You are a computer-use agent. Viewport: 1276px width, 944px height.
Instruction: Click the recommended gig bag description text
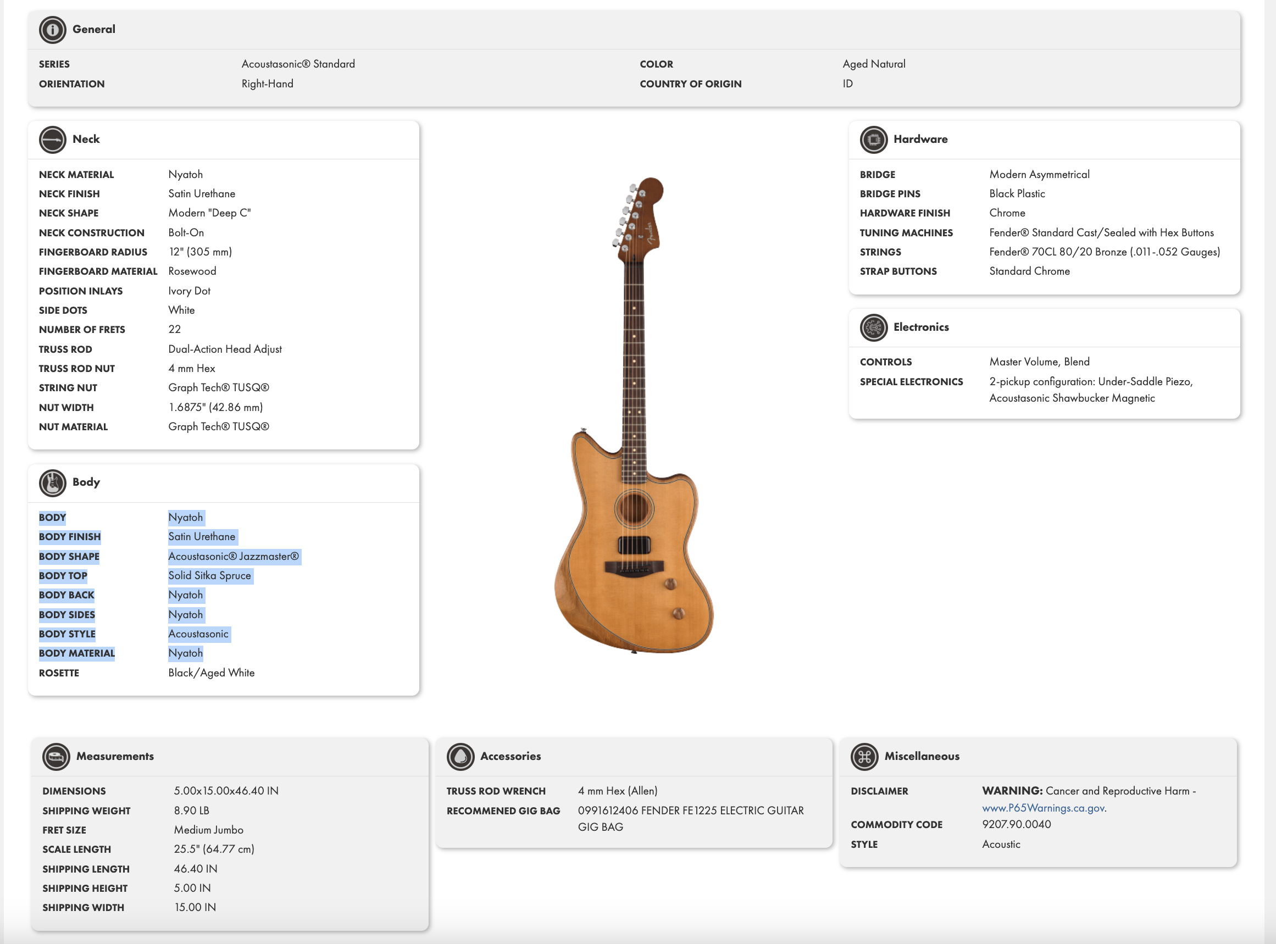[690, 818]
